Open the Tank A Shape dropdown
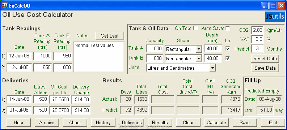 pos(199,49)
